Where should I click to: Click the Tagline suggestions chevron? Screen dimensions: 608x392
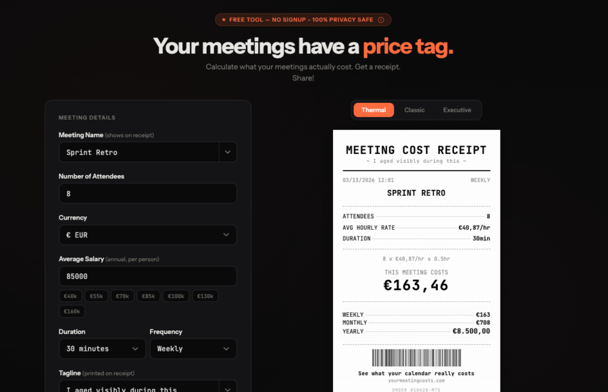coord(228,387)
